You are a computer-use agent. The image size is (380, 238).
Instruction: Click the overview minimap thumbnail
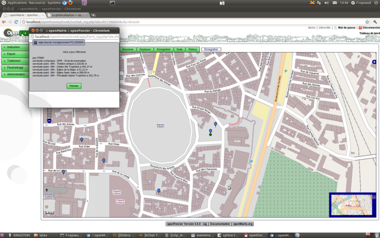tap(351, 205)
